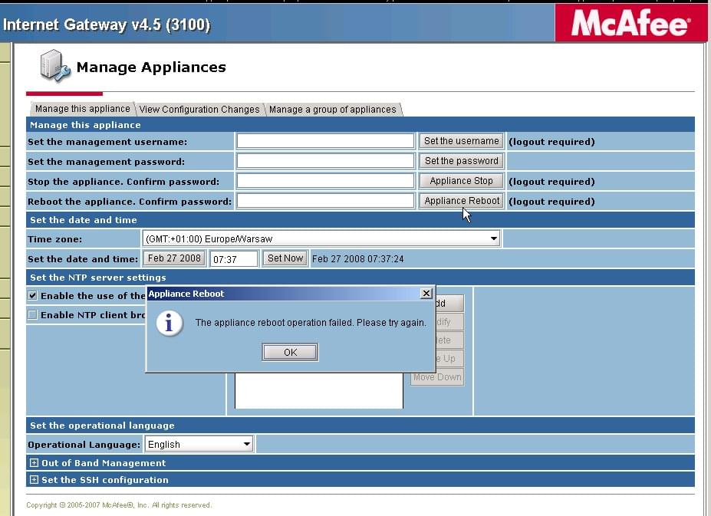Open View Configuration Changes tab

click(199, 110)
